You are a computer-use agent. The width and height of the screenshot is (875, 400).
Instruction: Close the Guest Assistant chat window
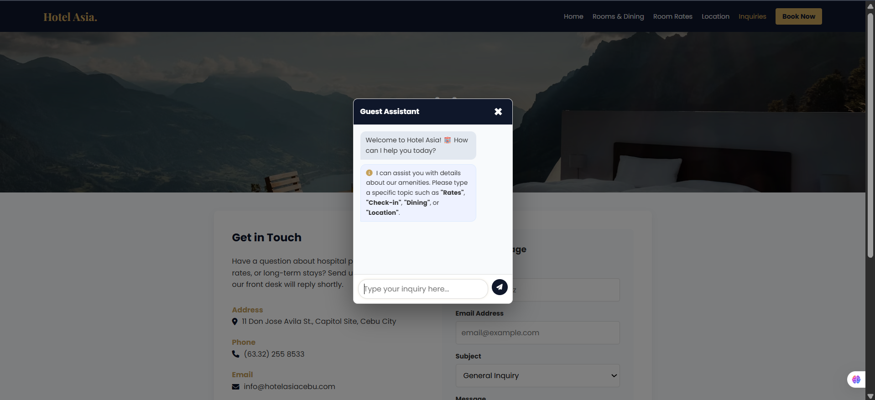point(498,112)
